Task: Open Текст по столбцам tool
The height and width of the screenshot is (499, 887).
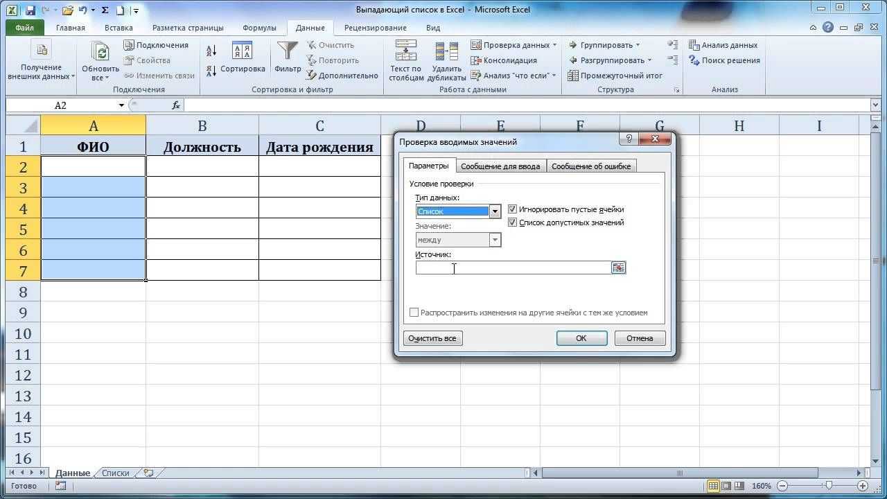Action: click(x=405, y=61)
